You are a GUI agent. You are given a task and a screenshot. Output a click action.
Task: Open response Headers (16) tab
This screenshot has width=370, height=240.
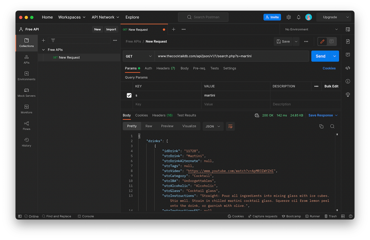[x=162, y=115]
